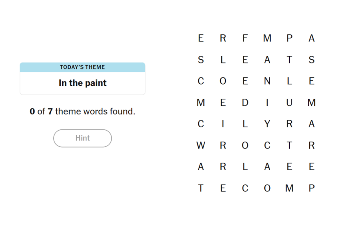
Task: Pick the letter I in the MEDIUM row
Action: tap(267, 103)
